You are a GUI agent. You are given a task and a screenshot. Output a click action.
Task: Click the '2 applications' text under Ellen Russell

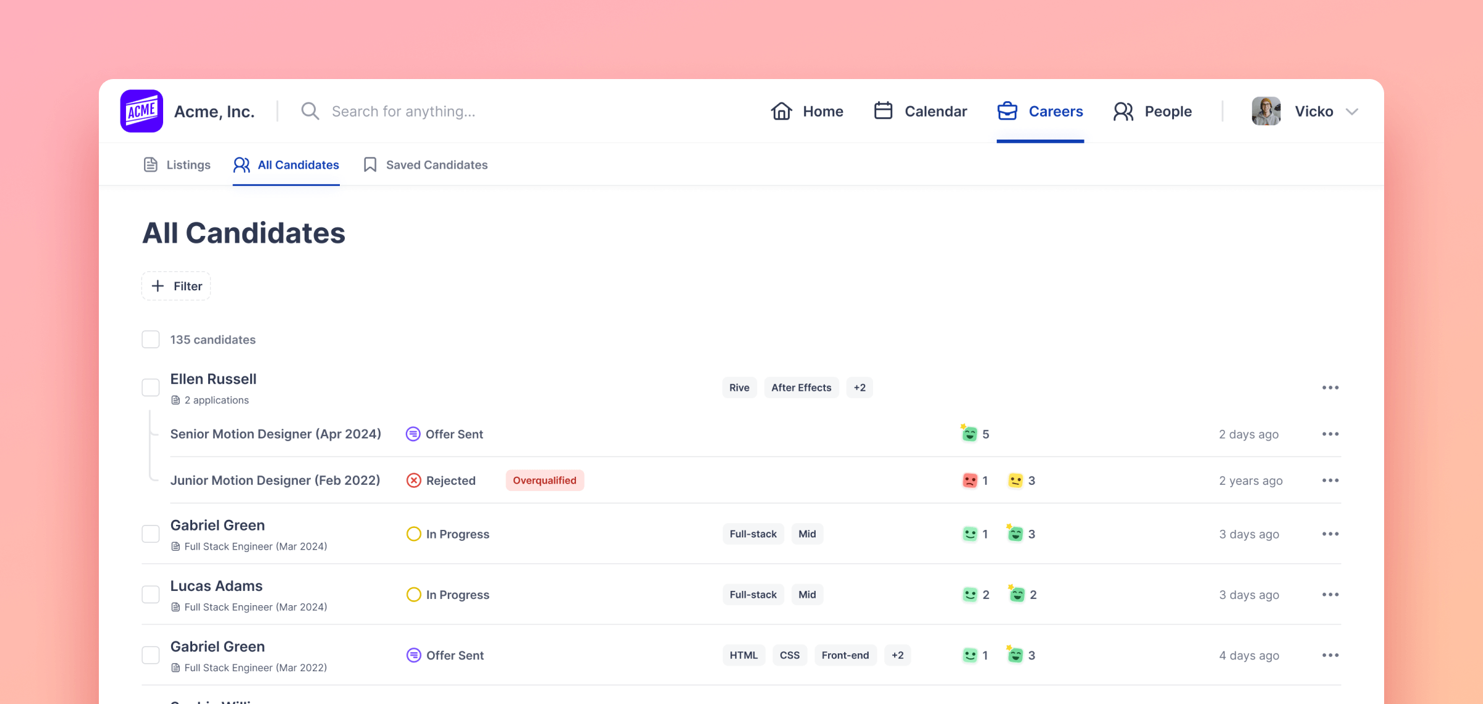click(217, 400)
